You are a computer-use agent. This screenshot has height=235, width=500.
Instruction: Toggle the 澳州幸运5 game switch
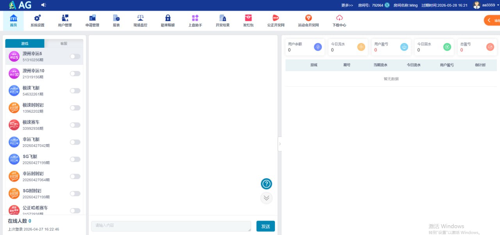[75, 56]
